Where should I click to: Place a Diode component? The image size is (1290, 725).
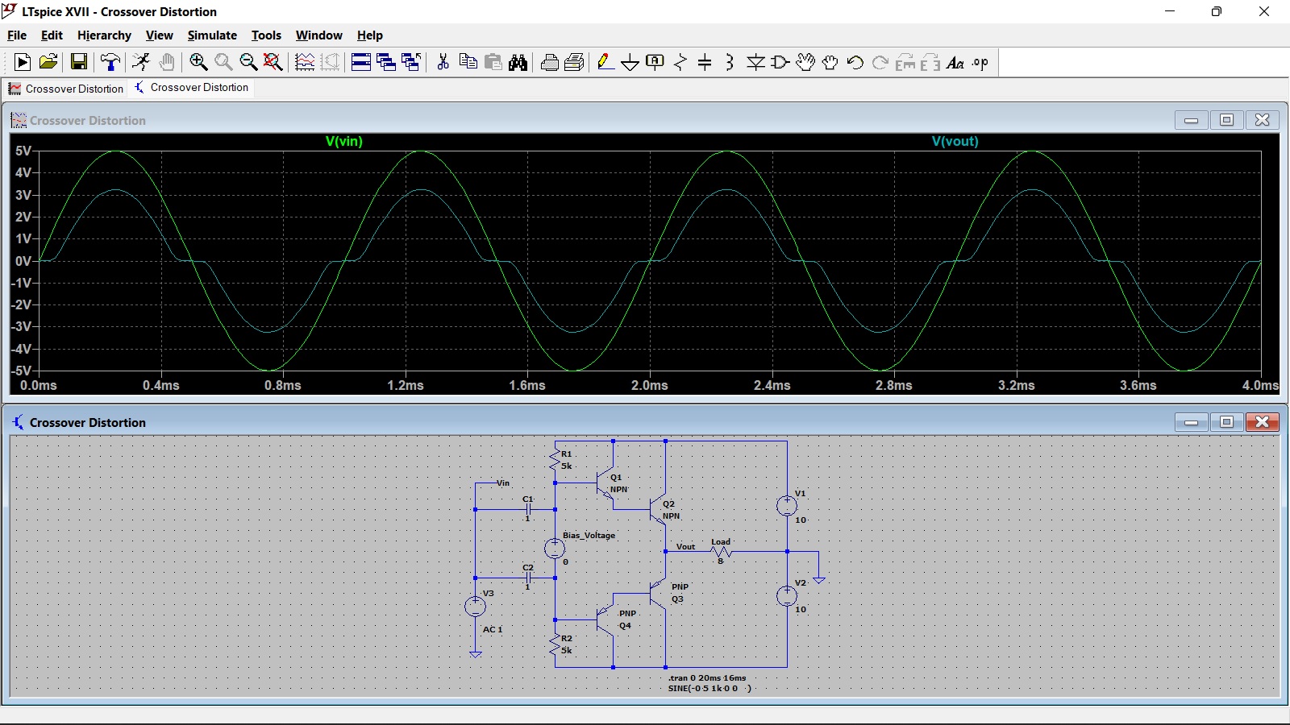point(755,62)
